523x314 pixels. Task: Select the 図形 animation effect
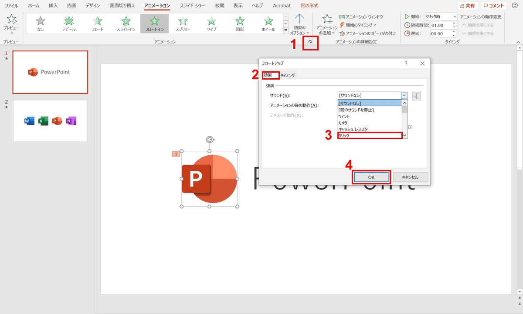tap(240, 23)
